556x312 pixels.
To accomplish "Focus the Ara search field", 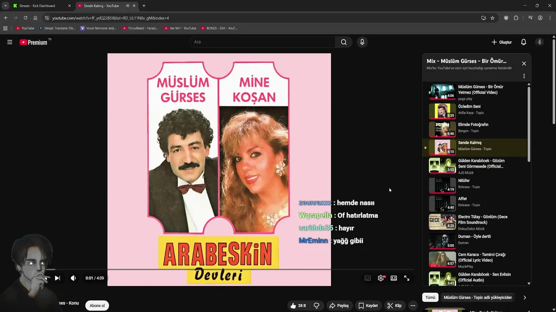I will point(262,42).
